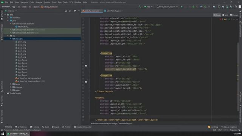Open the Android project view dropdown
The image size is (242, 136).
tap(11, 11)
